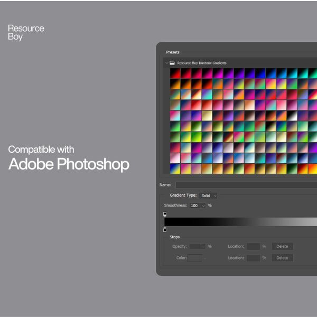Click Delete in the Color stop row
This screenshot has height=317, width=317.
point(282,258)
